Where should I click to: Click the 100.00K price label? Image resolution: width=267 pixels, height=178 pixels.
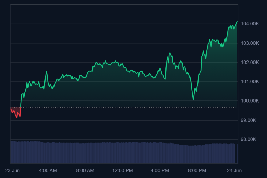tap(250, 101)
